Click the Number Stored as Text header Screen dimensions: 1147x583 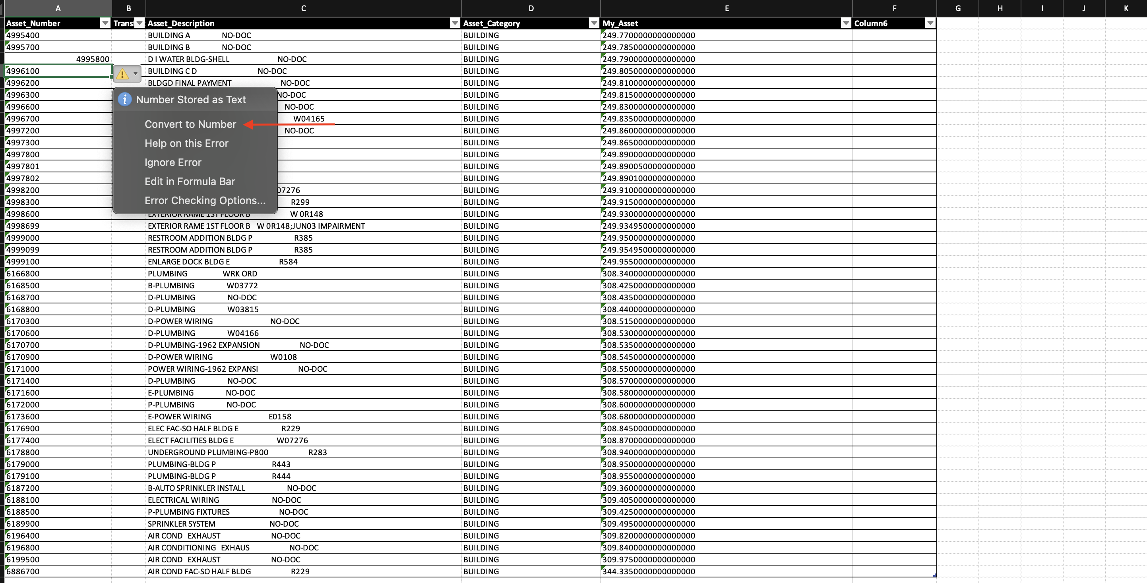coord(191,100)
